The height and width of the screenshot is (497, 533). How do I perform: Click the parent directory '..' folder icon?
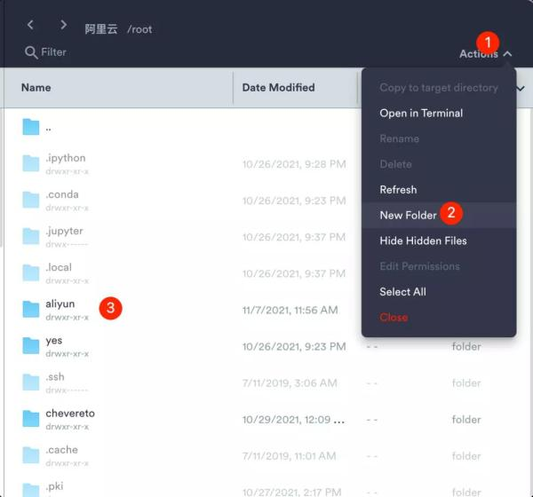click(x=31, y=127)
